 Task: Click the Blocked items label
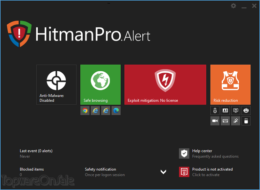[32, 169]
